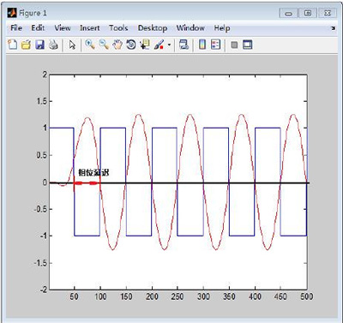Click the dock figure arrow at menu bar end
Screen dimensions: 343x323
(334, 28)
